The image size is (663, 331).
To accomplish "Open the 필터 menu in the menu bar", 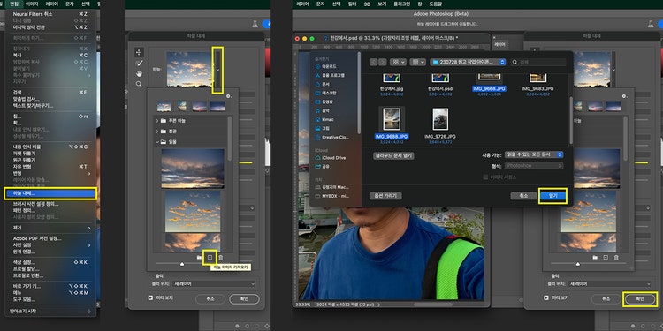I will (x=352, y=4).
